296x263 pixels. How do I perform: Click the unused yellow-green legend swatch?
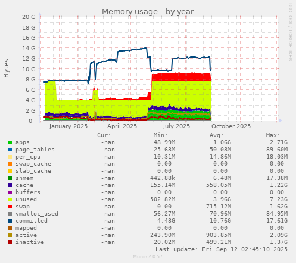[x=10, y=199]
